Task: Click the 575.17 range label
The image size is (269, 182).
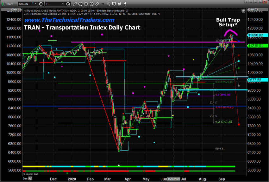Action: tap(213, 103)
